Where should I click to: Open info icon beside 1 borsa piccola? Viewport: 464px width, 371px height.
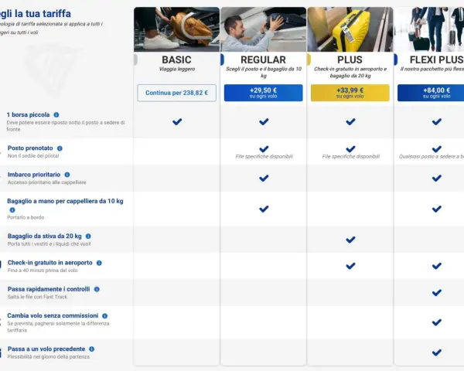pos(56,115)
